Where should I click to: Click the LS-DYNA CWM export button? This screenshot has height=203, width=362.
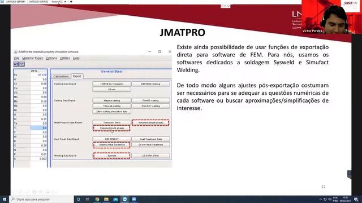150,156
